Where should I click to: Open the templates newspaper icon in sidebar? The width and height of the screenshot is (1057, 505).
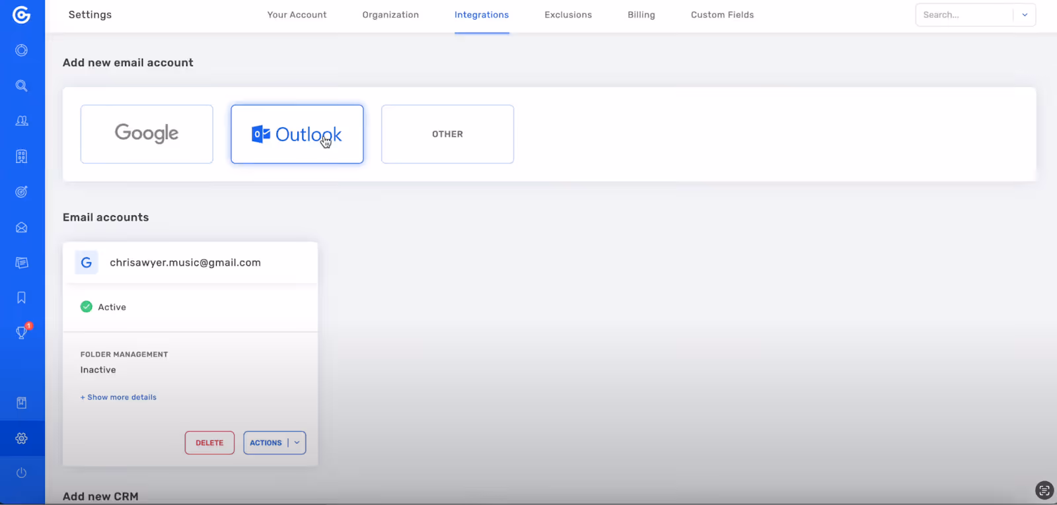click(x=22, y=263)
